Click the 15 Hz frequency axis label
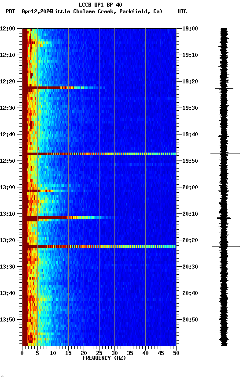This screenshot has height=381, width=243. [68, 353]
